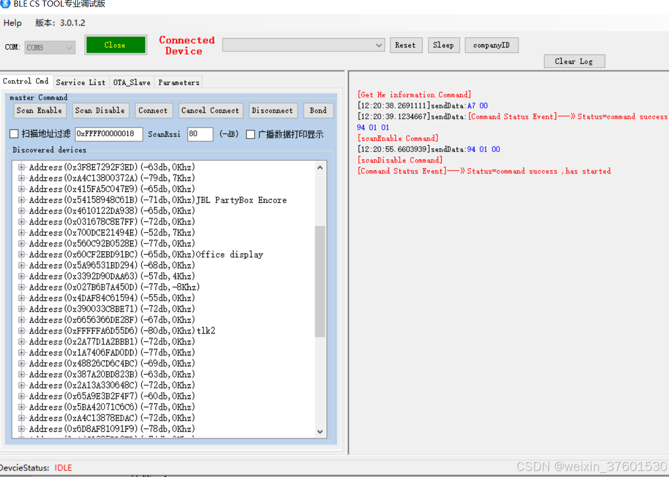The height and width of the screenshot is (477, 669).
Task: Click the device list scrollbar thumb
Action: (320, 281)
